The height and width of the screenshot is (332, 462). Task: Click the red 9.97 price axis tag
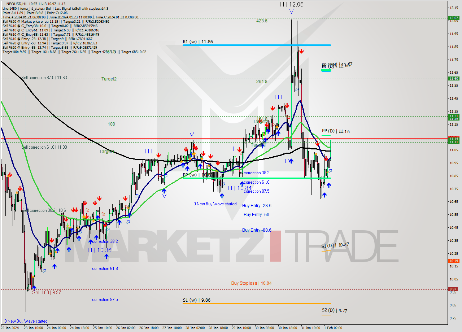coord(453,289)
